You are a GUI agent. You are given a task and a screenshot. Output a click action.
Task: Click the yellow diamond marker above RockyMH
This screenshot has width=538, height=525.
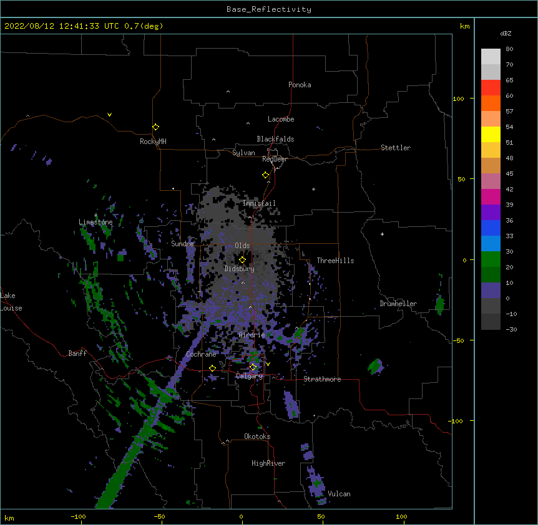pyautogui.click(x=156, y=127)
